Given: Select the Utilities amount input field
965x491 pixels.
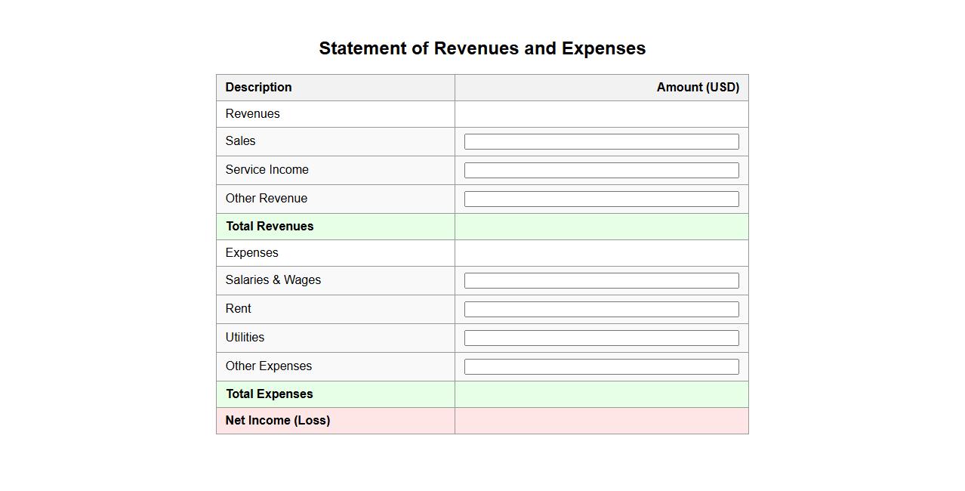Looking at the screenshot, I should (601, 338).
